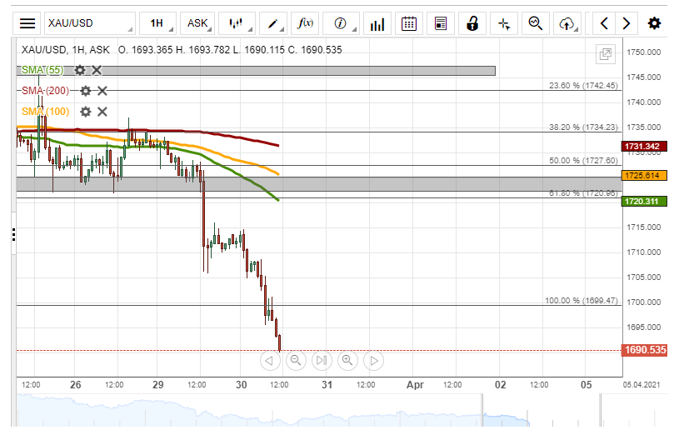Open the f(x) indicators menu
684x435 pixels.
pos(306,23)
